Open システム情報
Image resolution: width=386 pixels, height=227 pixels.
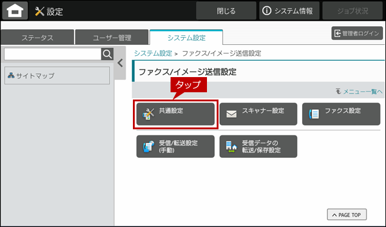point(289,11)
